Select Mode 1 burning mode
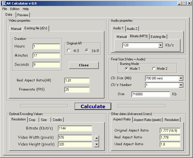This screenshot has width=193, height=158. [x=127, y=69]
